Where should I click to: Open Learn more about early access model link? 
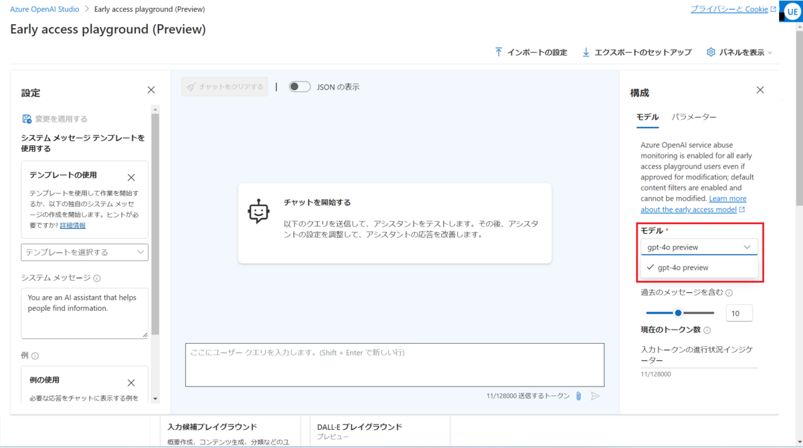[693, 204]
